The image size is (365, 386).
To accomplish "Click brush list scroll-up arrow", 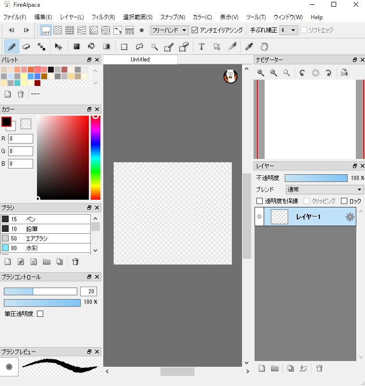I will click(96, 218).
